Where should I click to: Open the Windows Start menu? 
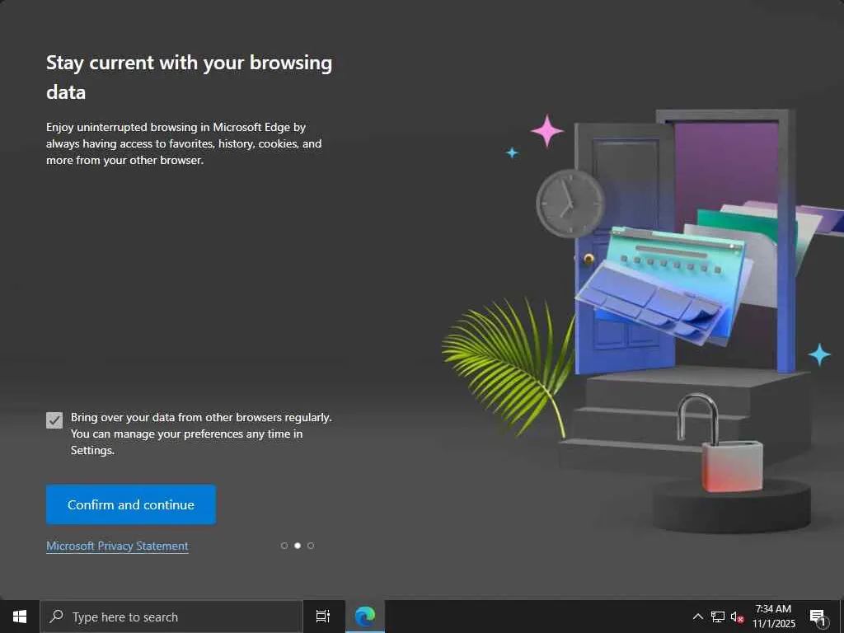[20, 617]
